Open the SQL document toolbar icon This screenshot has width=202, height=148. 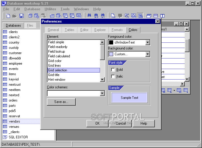pos(113,16)
